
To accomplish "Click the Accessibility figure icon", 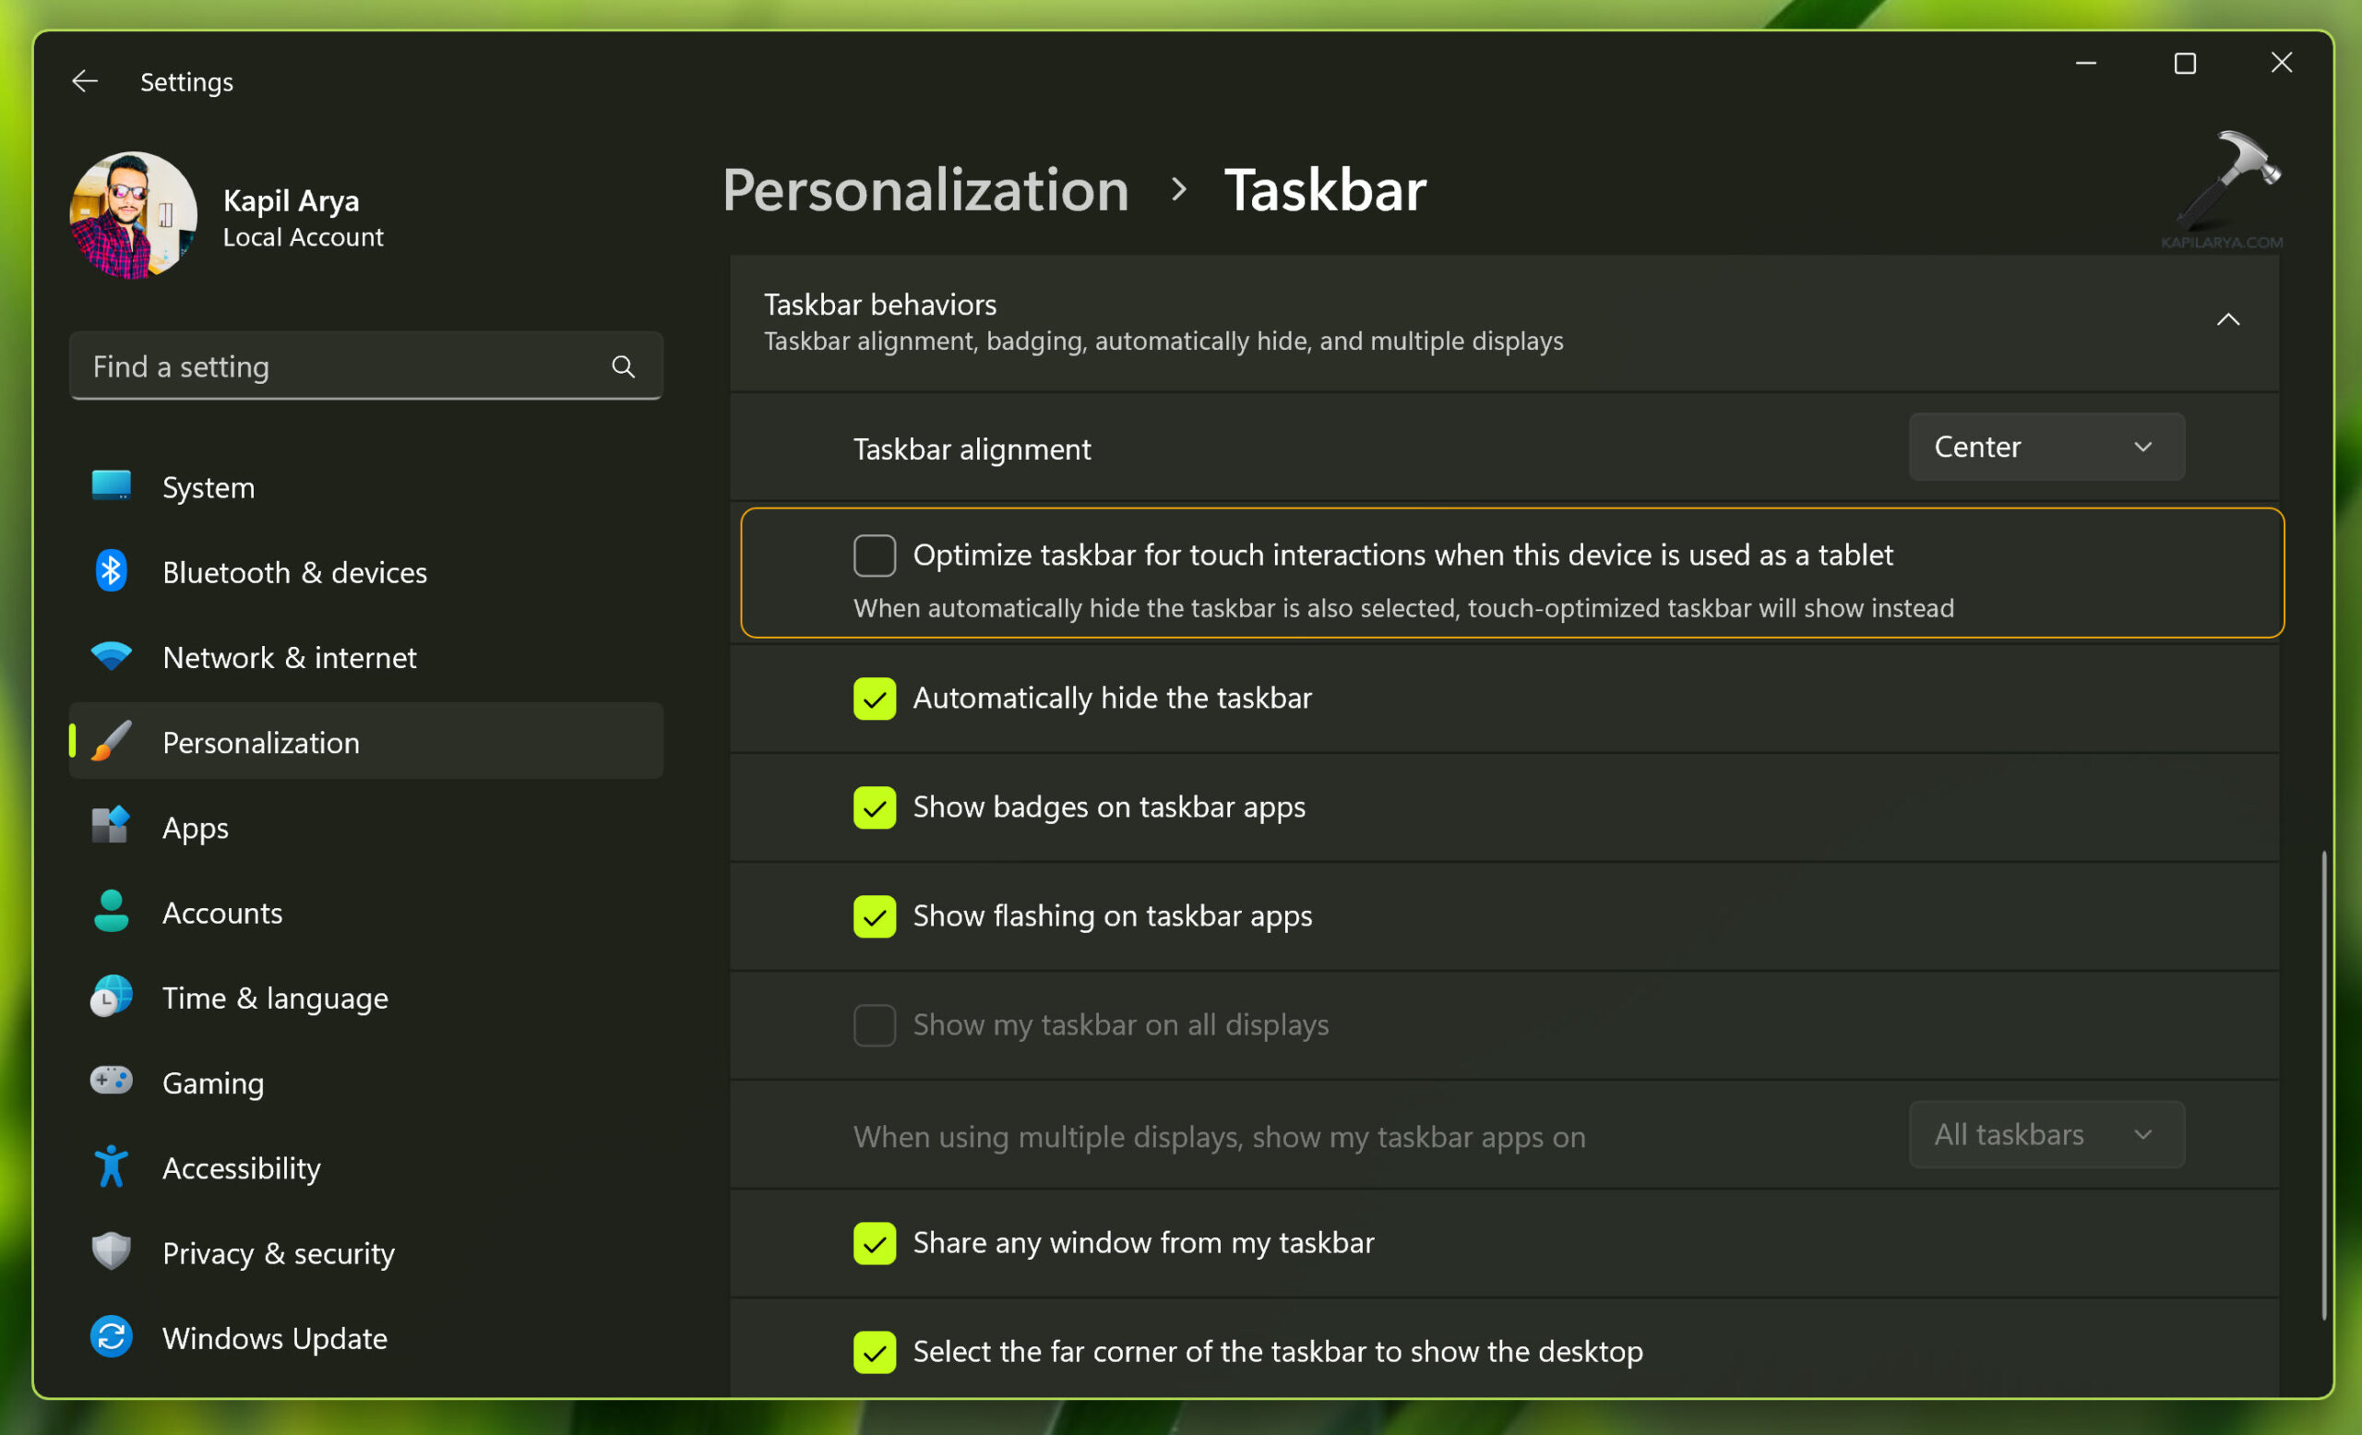I will [x=112, y=1166].
